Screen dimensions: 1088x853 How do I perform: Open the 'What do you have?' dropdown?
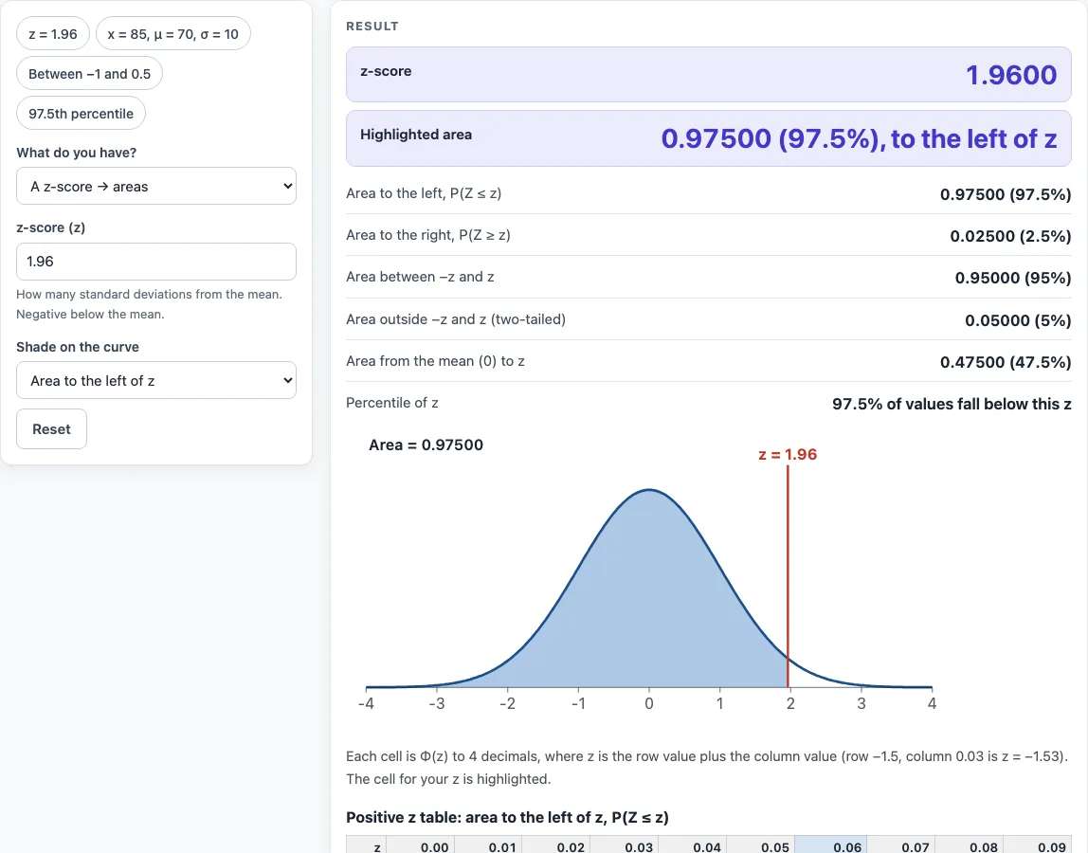tap(156, 186)
